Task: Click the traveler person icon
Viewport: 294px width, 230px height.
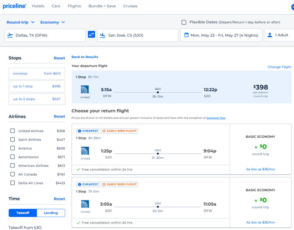Action: [270, 35]
